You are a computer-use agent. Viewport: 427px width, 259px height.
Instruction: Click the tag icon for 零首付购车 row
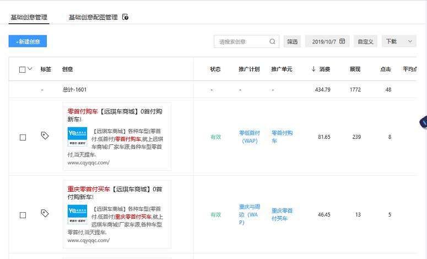pyautogui.click(x=45, y=136)
